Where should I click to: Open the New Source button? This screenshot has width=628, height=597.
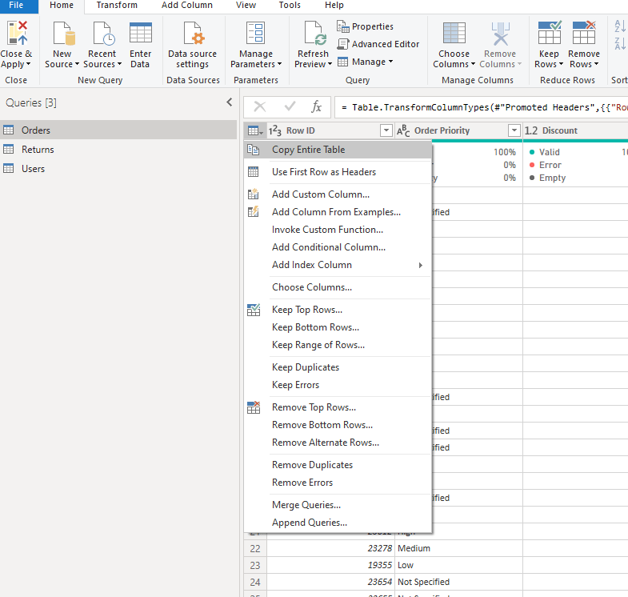pyautogui.click(x=62, y=45)
